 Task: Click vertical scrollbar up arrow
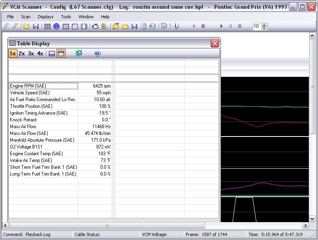pyautogui.click(x=312, y=36)
